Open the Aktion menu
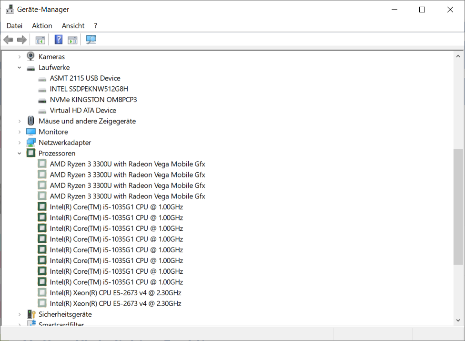 (42, 26)
